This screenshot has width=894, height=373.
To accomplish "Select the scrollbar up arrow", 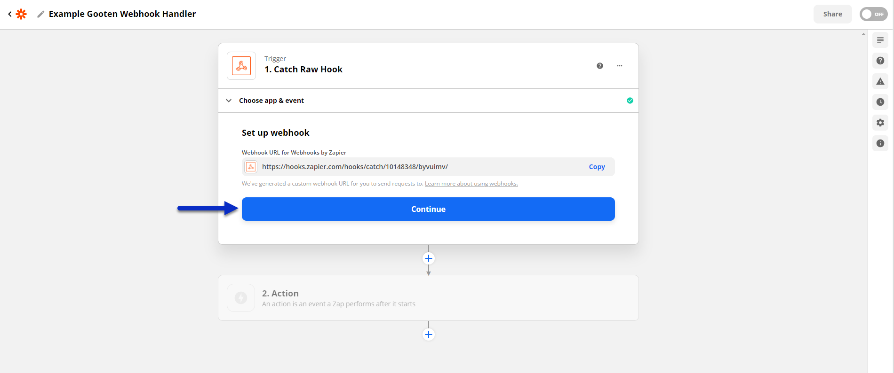I will pyautogui.click(x=863, y=34).
